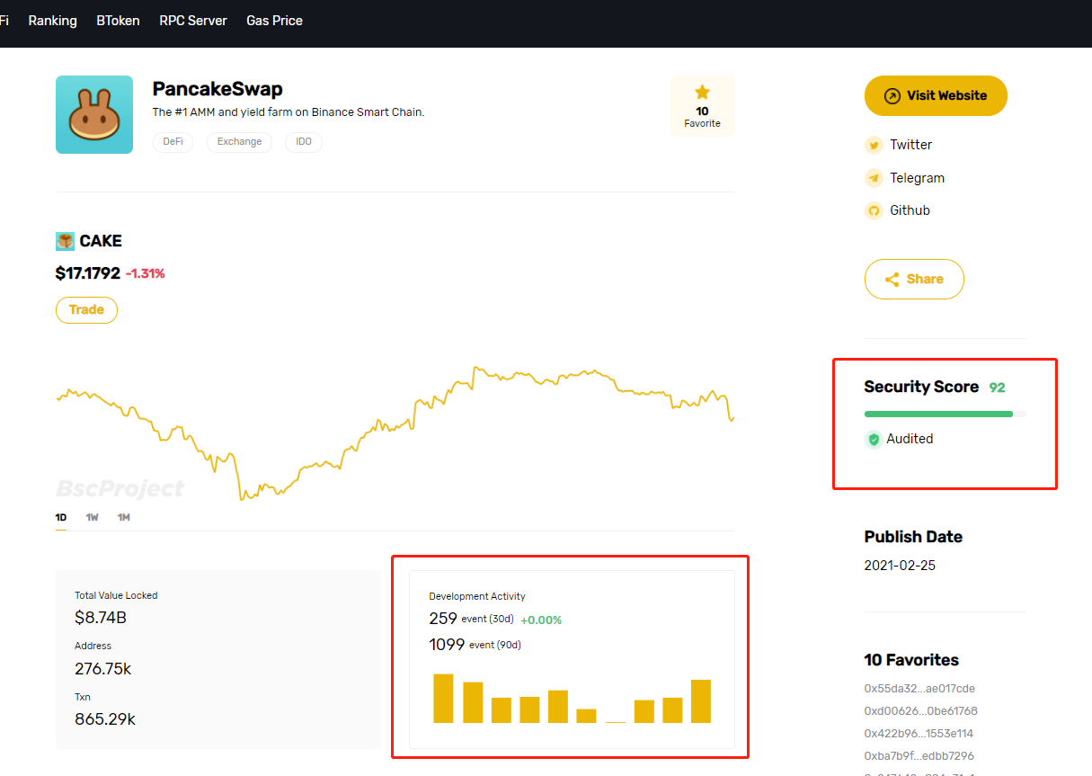Click the Share button

pos(914,280)
